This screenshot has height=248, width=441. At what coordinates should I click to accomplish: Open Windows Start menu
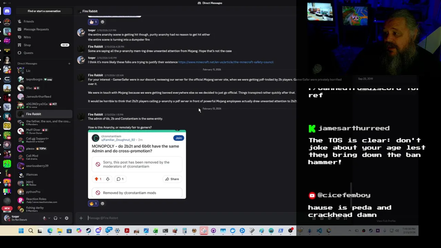(21, 231)
